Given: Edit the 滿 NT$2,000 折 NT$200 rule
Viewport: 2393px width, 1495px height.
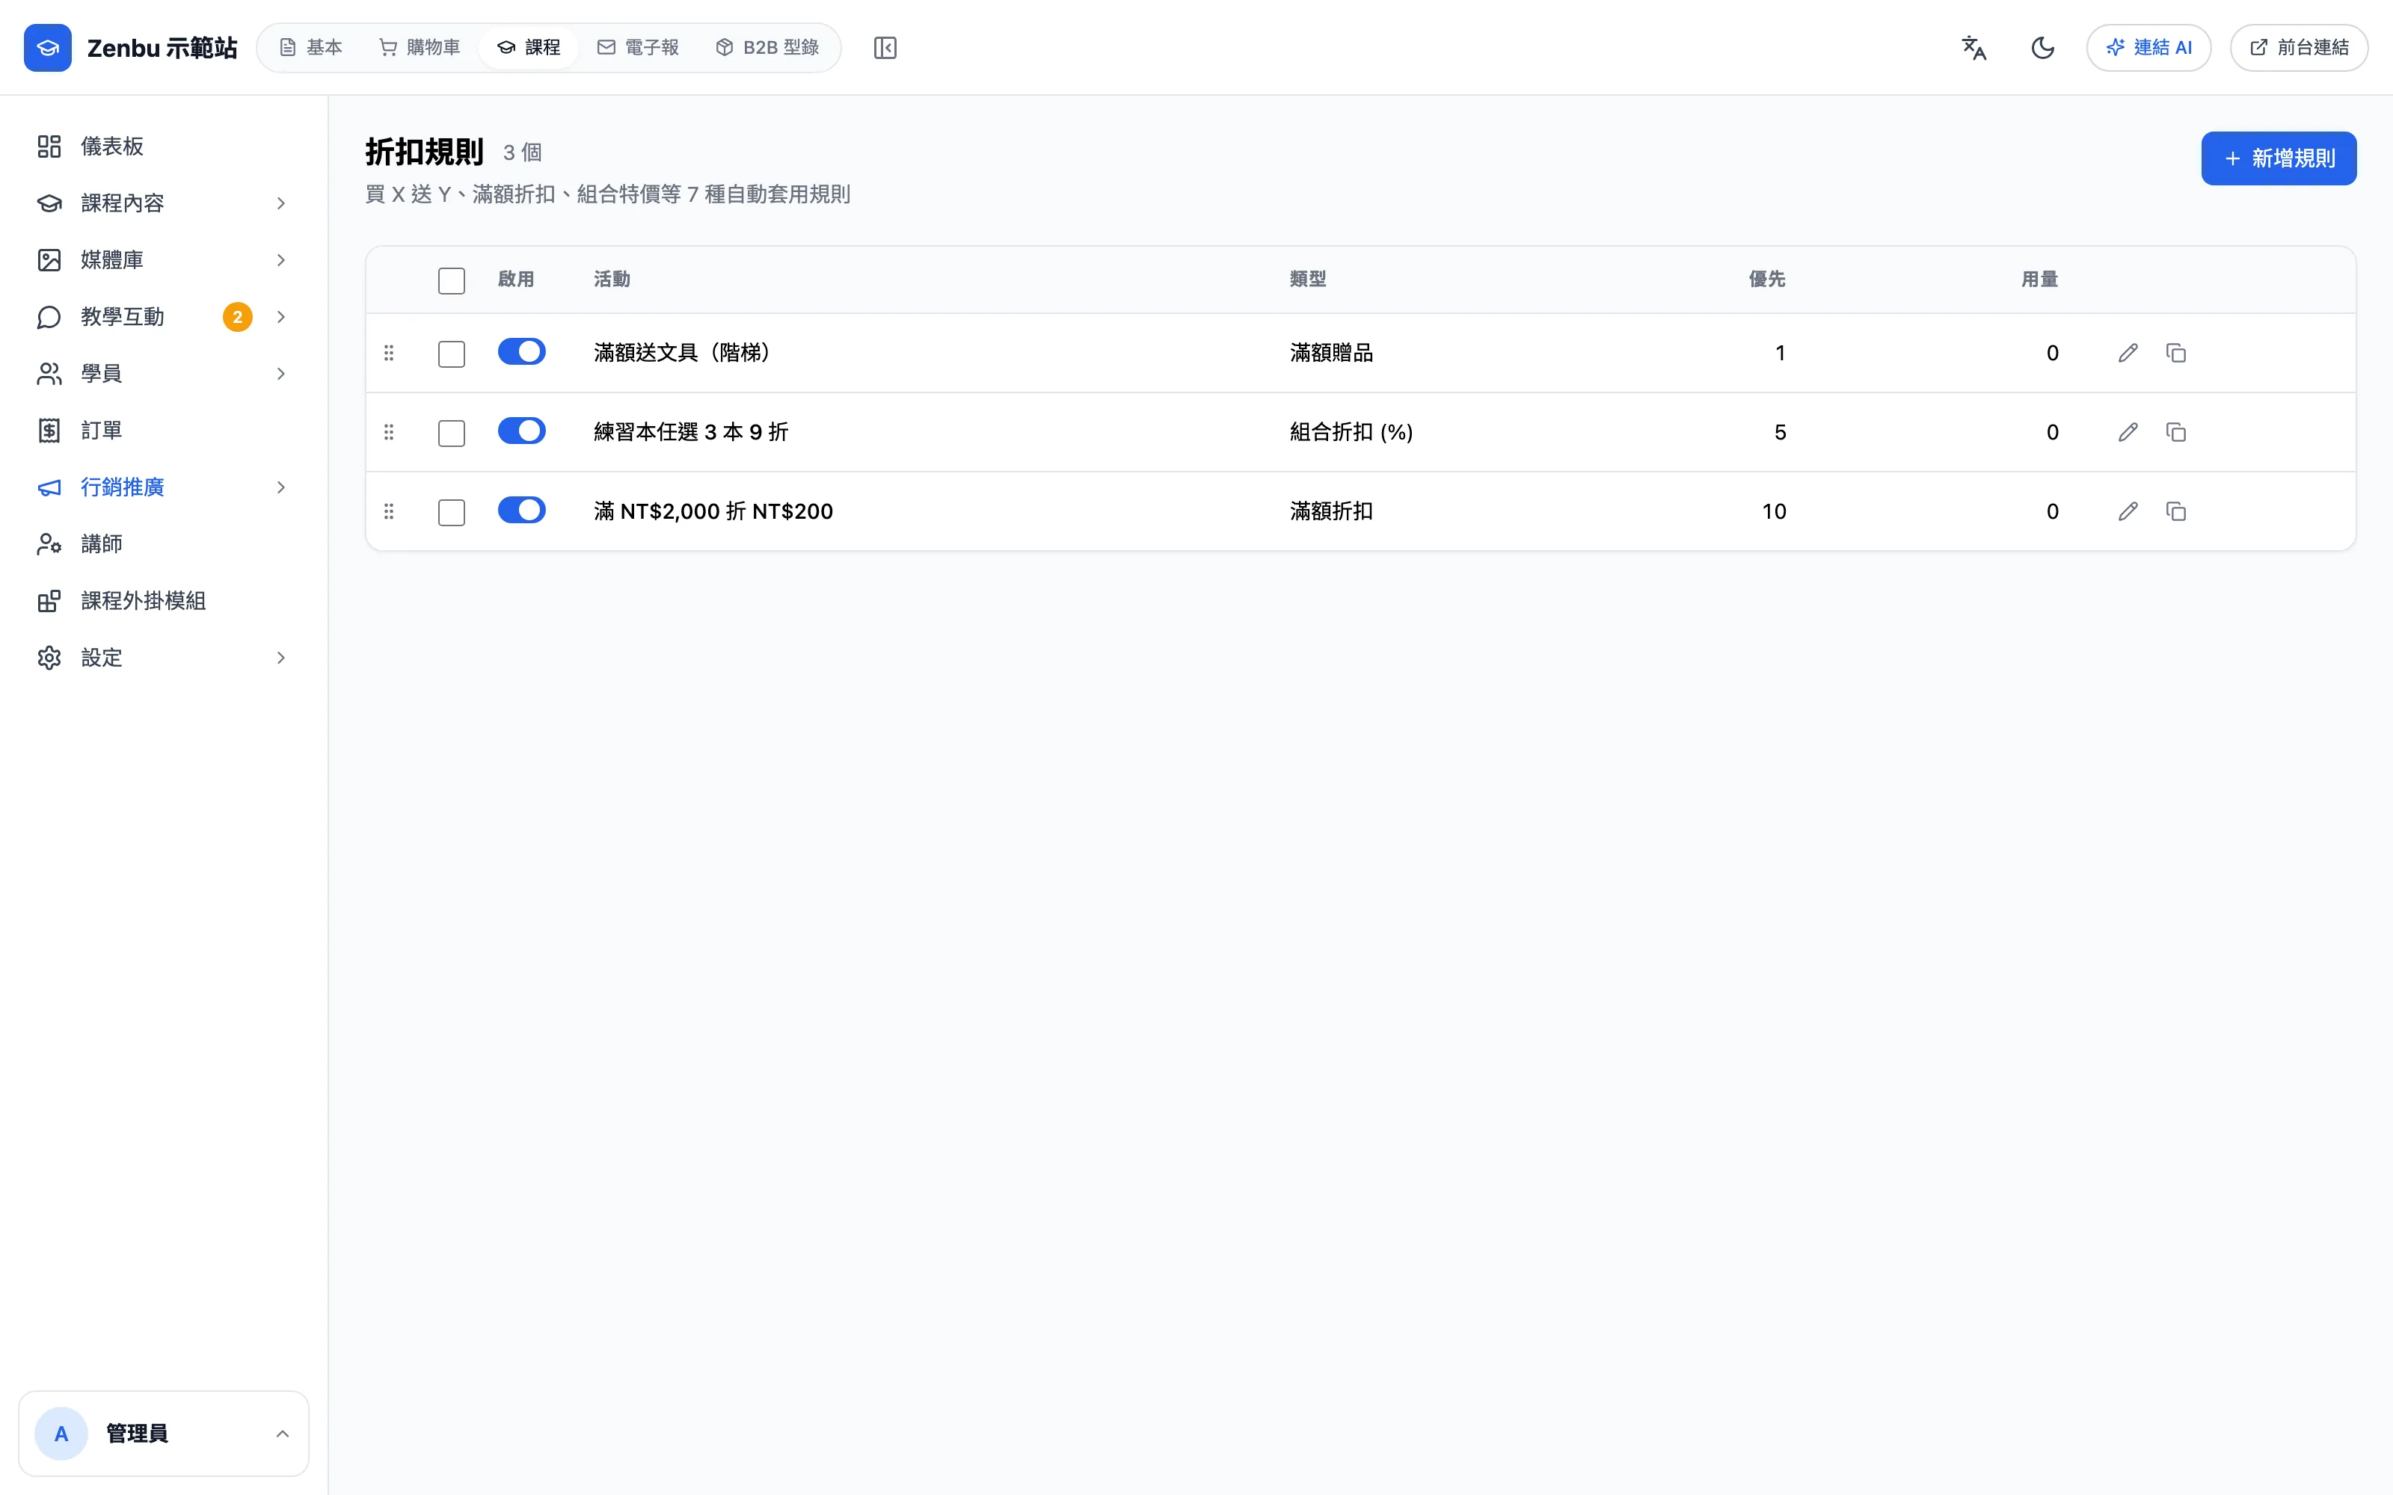Looking at the screenshot, I should coord(2128,511).
